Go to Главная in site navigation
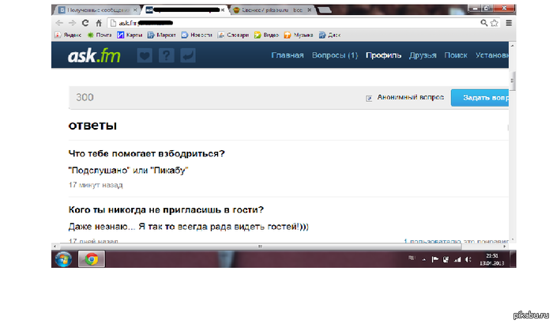 tap(288, 55)
